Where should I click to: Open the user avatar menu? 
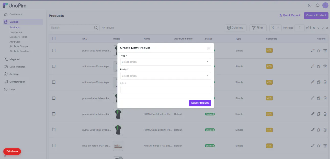[x=325, y=5]
